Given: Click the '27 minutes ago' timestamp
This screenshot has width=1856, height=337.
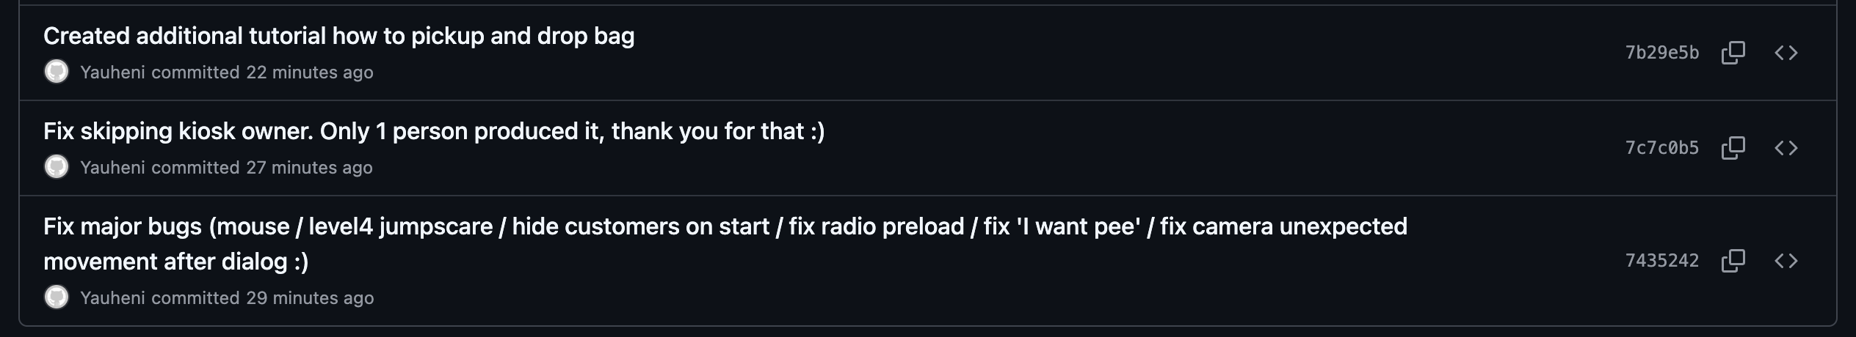Looking at the screenshot, I should click(309, 168).
